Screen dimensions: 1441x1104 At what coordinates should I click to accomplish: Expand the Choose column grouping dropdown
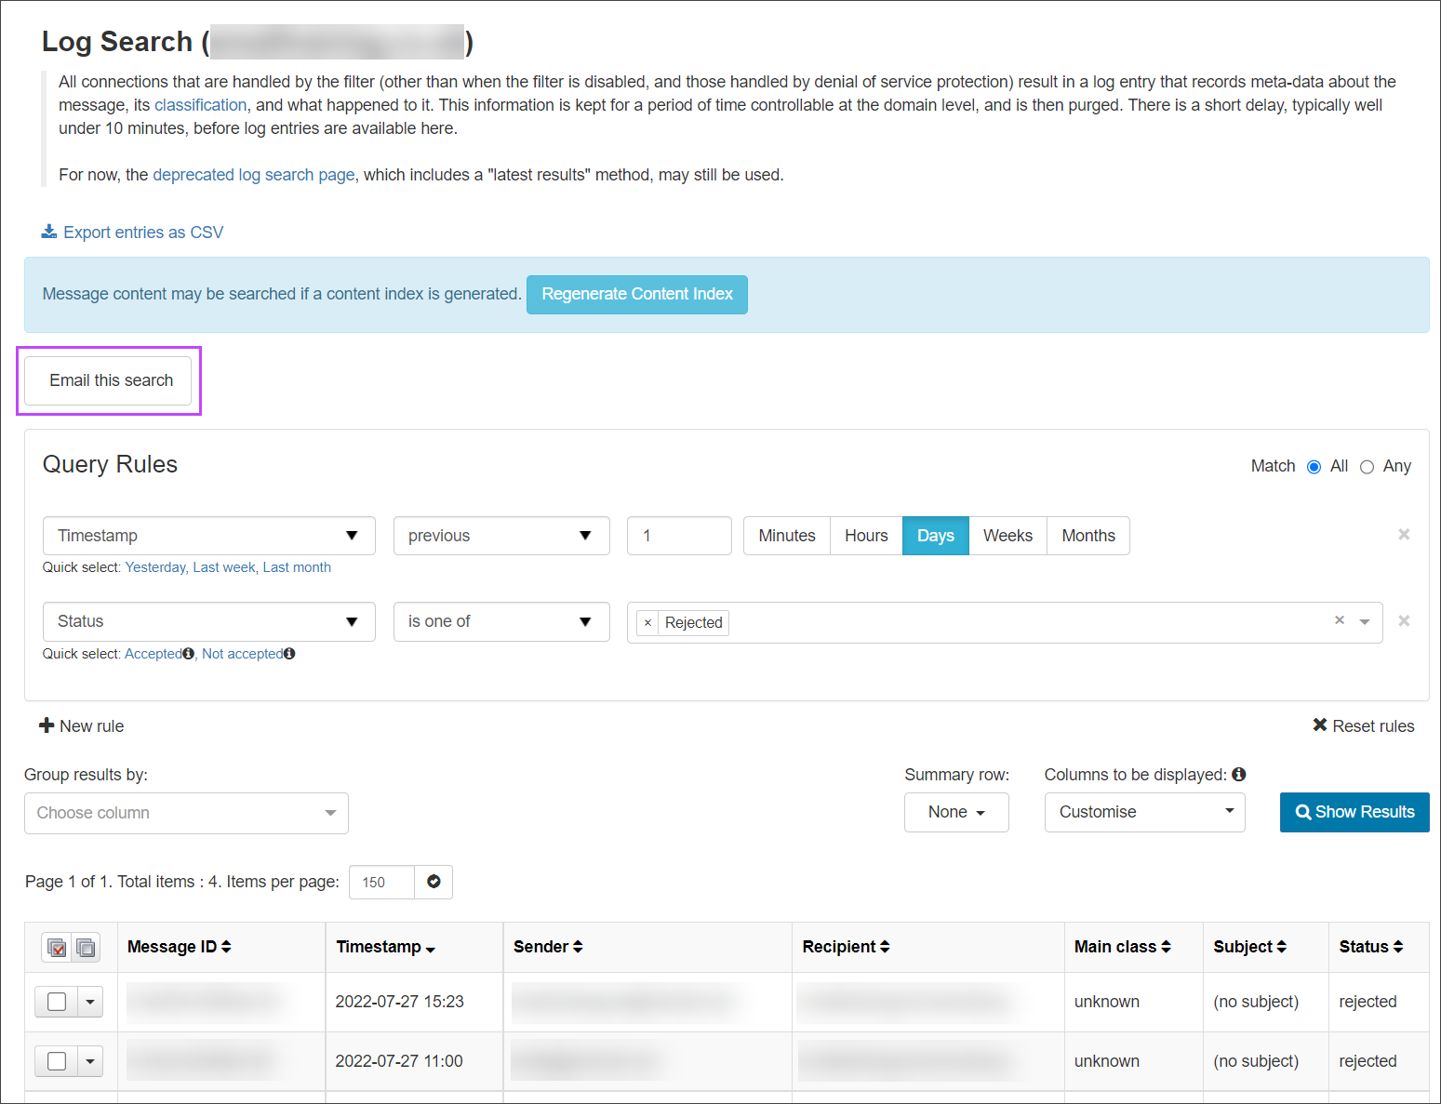pos(186,813)
